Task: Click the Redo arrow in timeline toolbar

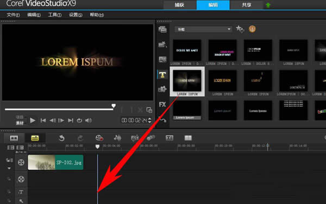Action: pos(80,138)
